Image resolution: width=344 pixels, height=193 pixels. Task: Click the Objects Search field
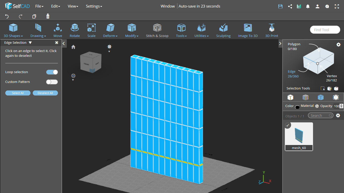coord(321,116)
